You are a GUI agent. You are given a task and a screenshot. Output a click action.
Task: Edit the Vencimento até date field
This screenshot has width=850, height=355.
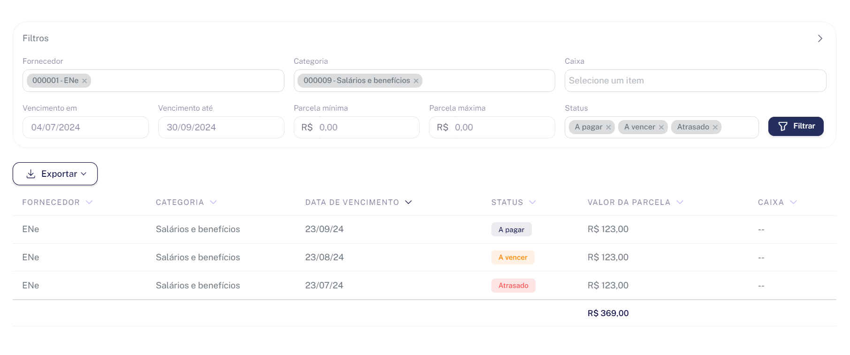point(221,128)
